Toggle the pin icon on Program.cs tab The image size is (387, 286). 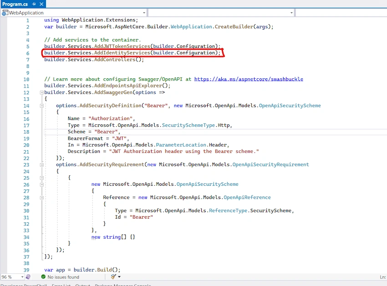34,4
